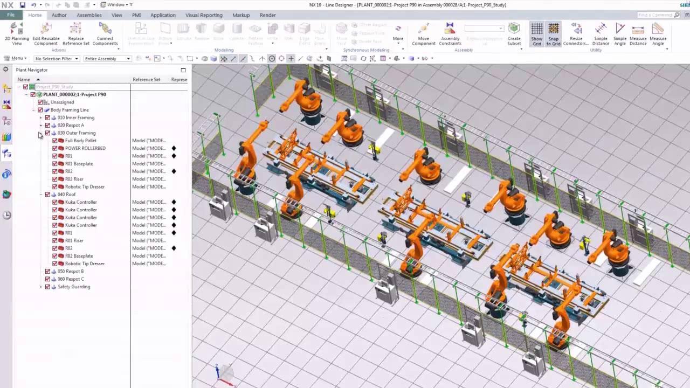
Task: Click the Reference Set column header
Action: coord(146,79)
